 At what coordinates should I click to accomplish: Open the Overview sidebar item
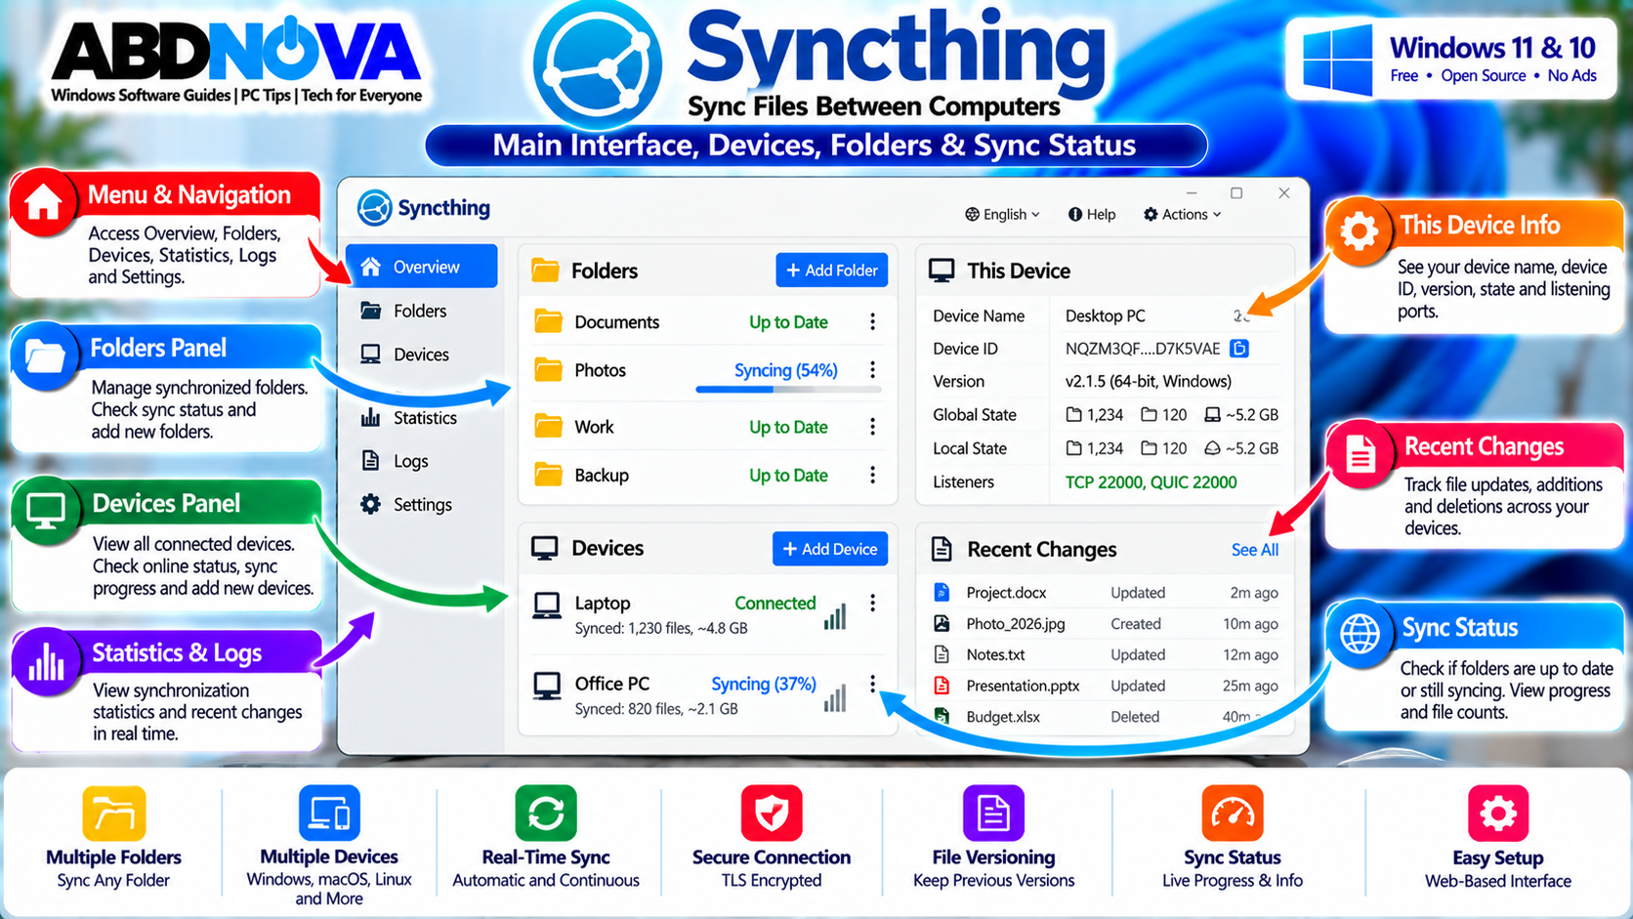[x=422, y=267]
